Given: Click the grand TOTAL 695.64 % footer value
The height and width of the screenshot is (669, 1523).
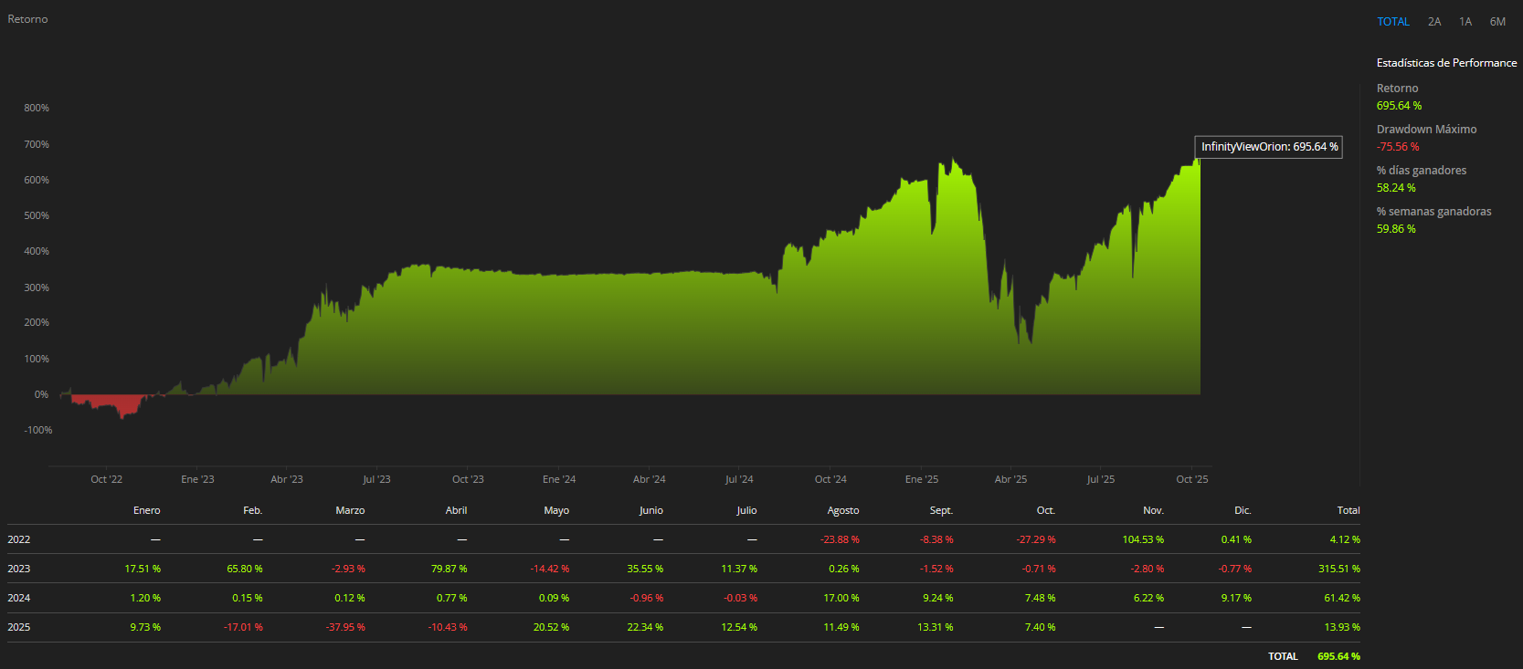Looking at the screenshot, I should (1338, 656).
